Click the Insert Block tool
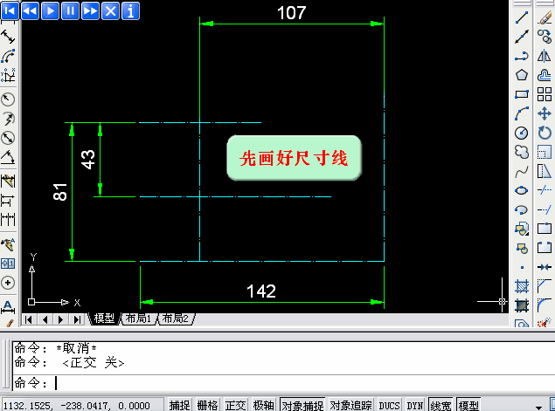Viewport: 555px width, 411px height. (x=522, y=229)
